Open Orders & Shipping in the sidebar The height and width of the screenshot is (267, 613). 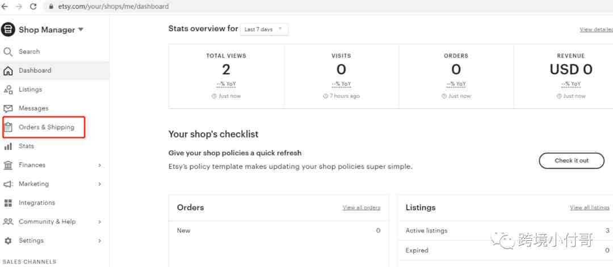pyautogui.click(x=47, y=127)
